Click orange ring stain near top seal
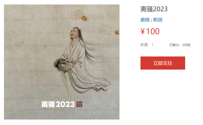Image resolution: width=203 pixels, height=125 pixels. (84, 18)
